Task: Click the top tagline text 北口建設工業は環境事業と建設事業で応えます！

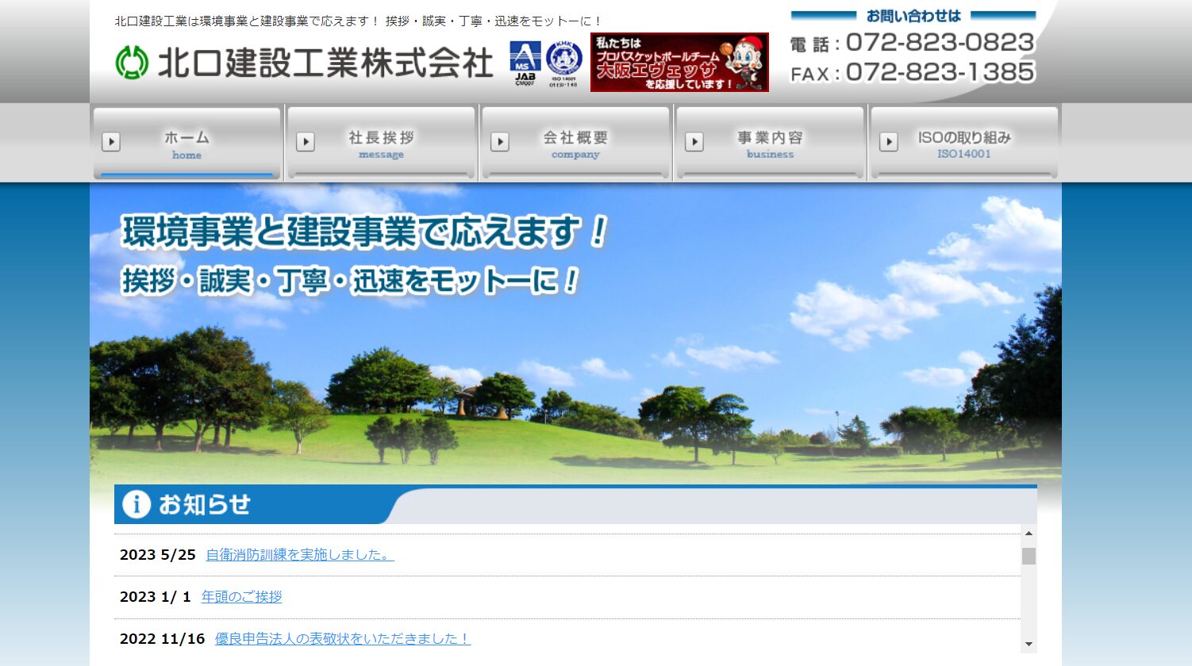Action: (248, 21)
